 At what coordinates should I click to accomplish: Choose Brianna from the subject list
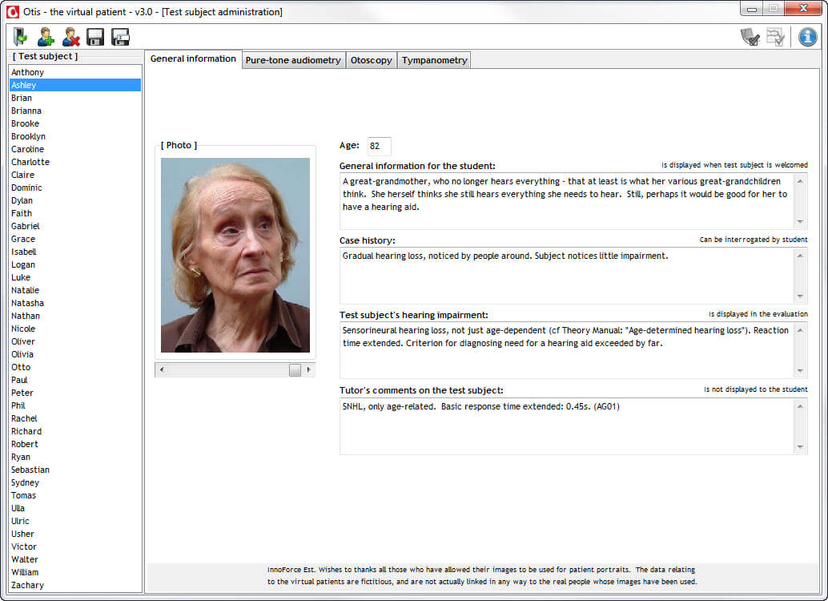[75, 111]
